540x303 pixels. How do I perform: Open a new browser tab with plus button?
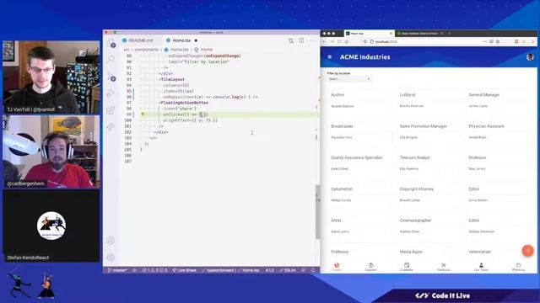point(450,34)
